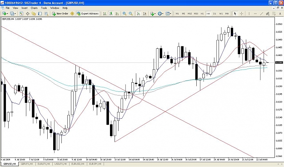This screenshot has height=167, width=284.
Task: Click the New Order button
Action: (x=60, y=14)
